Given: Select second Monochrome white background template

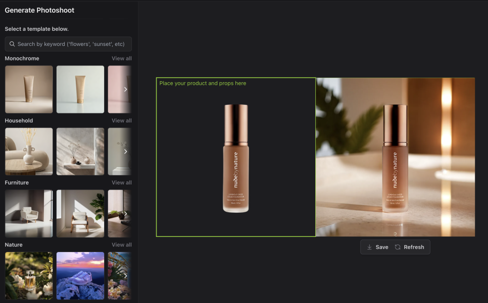Looking at the screenshot, I should [80, 89].
